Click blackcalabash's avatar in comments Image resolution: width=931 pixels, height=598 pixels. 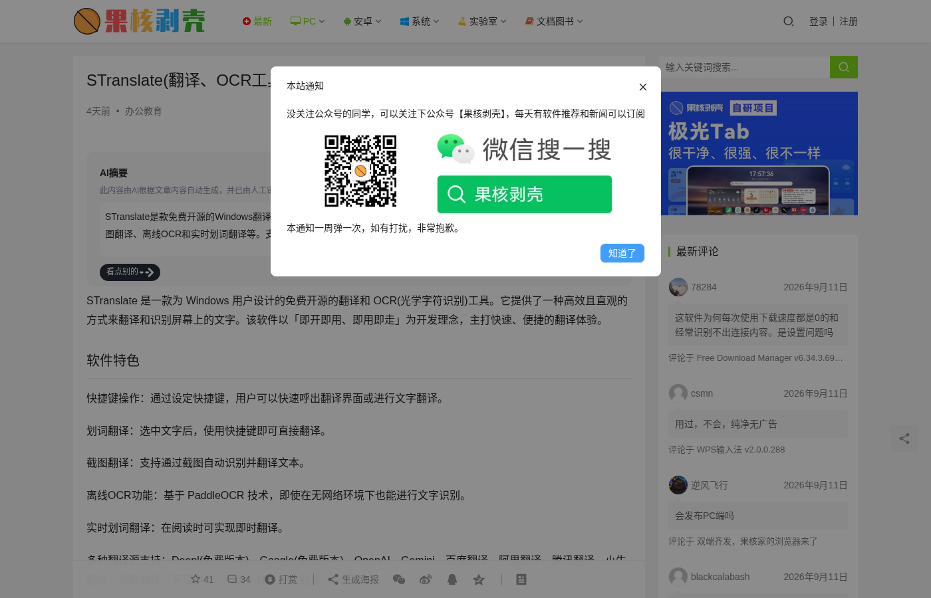[x=678, y=577]
